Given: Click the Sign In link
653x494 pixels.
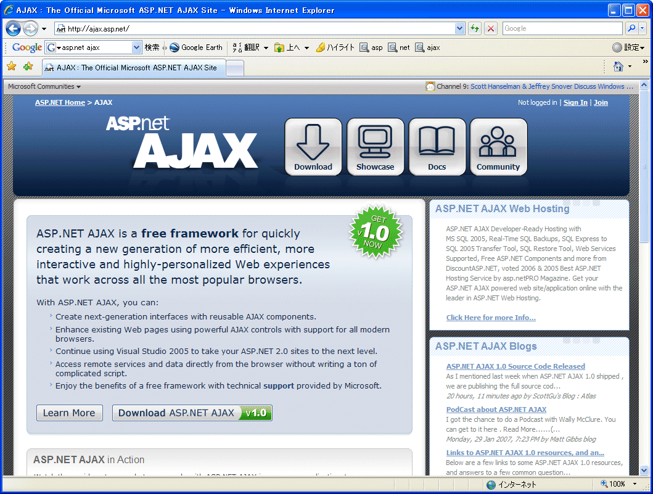Looking at the screenshot, I should (575, 102).
